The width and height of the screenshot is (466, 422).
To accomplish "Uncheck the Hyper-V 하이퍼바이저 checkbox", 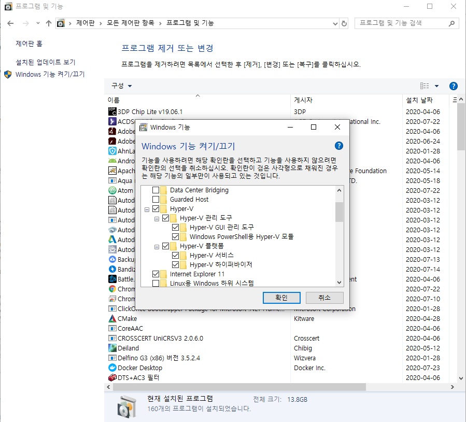I will (x=175, y=264).
